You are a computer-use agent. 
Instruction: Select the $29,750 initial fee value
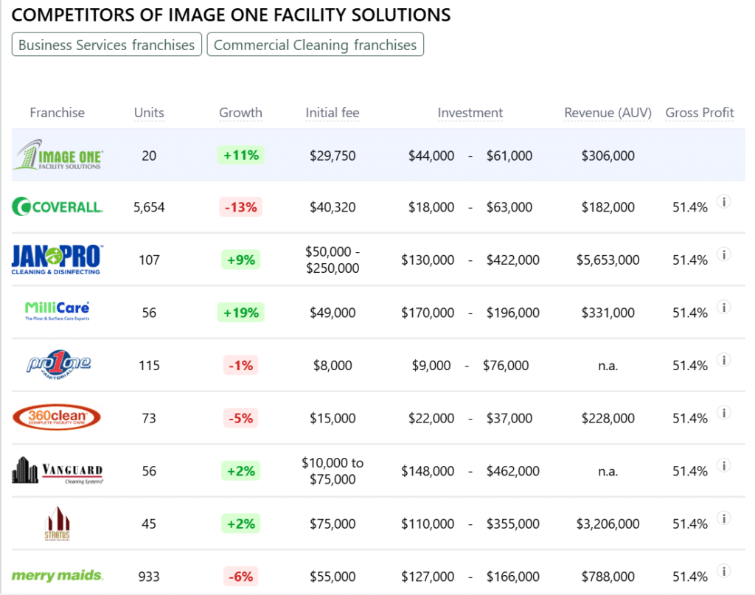(x=333, y=156)
